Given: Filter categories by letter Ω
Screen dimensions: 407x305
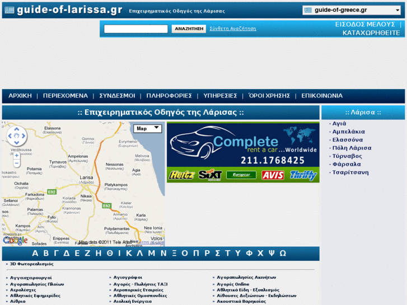Looking at the screenshot, I should [283, 254].
